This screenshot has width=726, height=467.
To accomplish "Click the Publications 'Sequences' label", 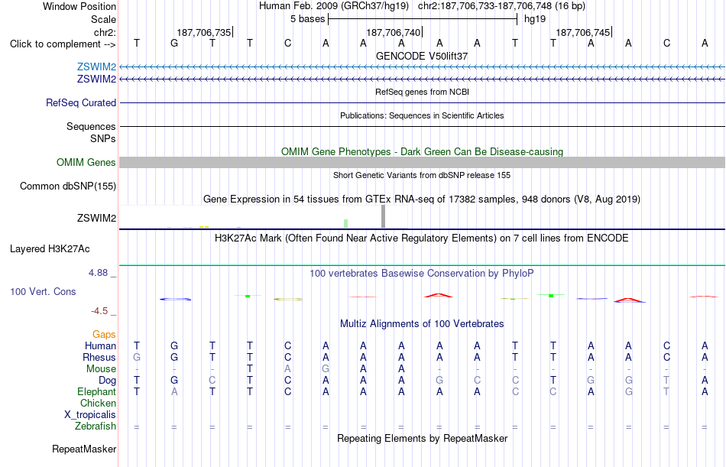I will point(91,126).
